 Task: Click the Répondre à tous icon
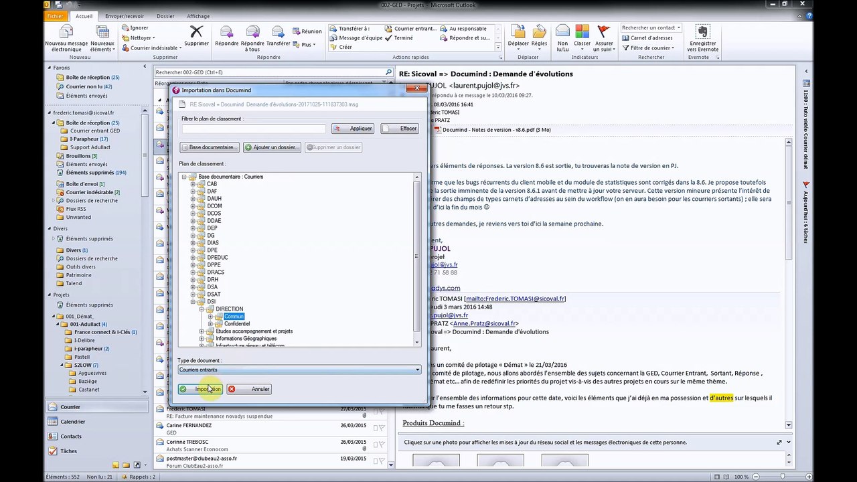(252, 31)
